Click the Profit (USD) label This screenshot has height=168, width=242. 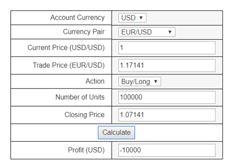tap(86, 150)
